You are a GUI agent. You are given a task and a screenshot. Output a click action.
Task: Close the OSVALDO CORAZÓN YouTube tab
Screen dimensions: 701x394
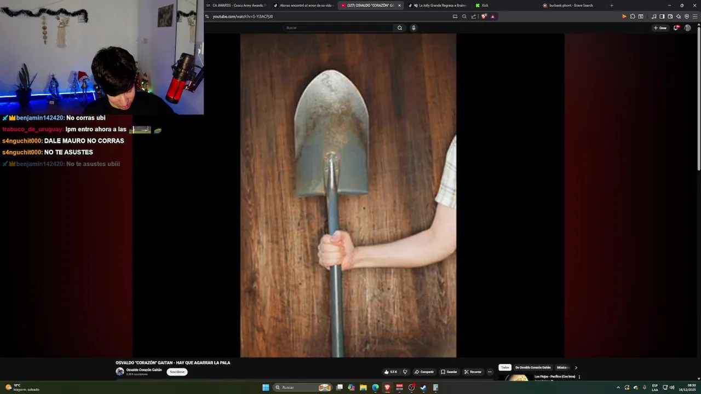coord(399,5)
